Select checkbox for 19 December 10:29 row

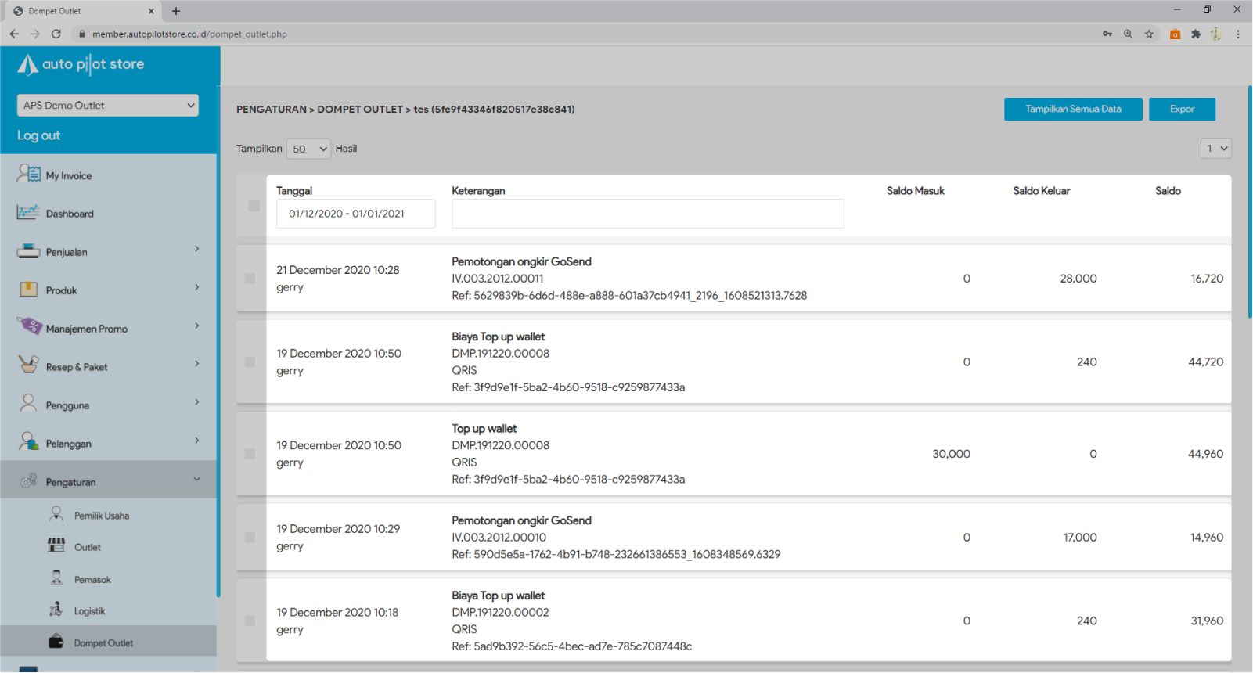pyautogui.click(x=250, y=538)
